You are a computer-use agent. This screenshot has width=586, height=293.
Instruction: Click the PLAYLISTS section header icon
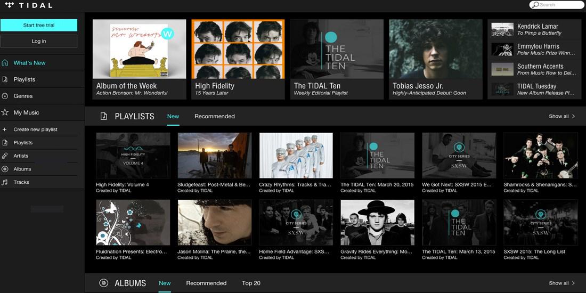point(103,116)
